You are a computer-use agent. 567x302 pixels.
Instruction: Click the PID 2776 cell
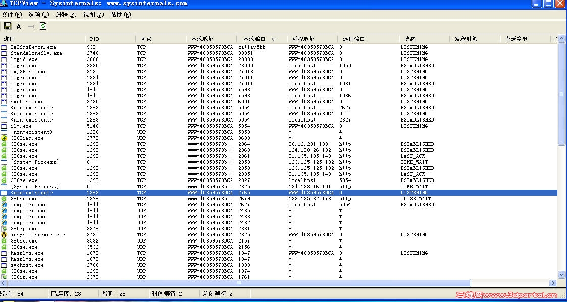[93, 138]
